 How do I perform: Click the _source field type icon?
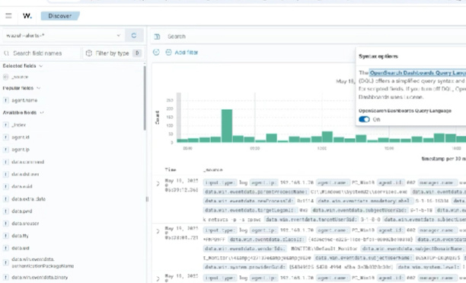pyautogui.click(x=5, y=77)
